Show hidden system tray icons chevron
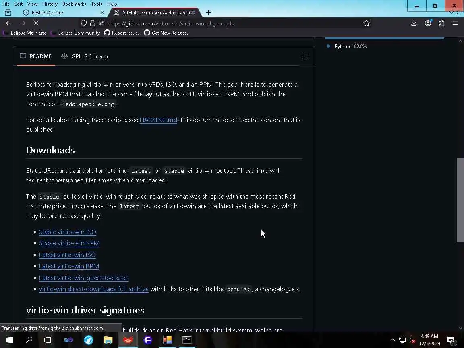Image resolution: width=464 pixels, height=348 pixels. coord(393,340)
